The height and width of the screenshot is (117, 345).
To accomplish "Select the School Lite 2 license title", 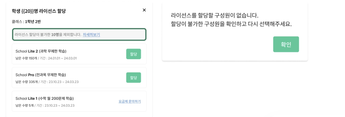I will tap(41, 51).
